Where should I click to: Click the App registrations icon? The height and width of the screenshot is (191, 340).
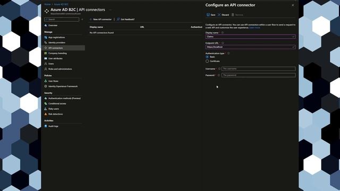(x=46, y=37)
